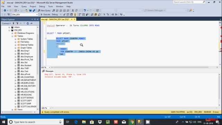Open the File menu
The width and height of the screenshot is (222, 125).
(x=3, y=7)
